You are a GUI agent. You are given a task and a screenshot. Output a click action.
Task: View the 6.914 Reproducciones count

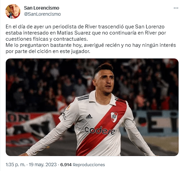tap(82, 165)
